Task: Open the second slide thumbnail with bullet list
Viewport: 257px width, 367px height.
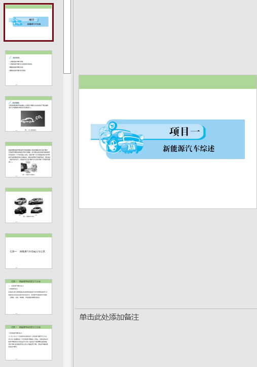Action: pyautogui.click(x=28, y=68)
